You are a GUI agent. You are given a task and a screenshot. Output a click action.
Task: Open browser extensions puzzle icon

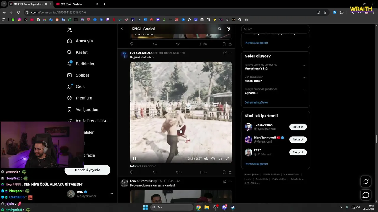(x=342, y=12)
